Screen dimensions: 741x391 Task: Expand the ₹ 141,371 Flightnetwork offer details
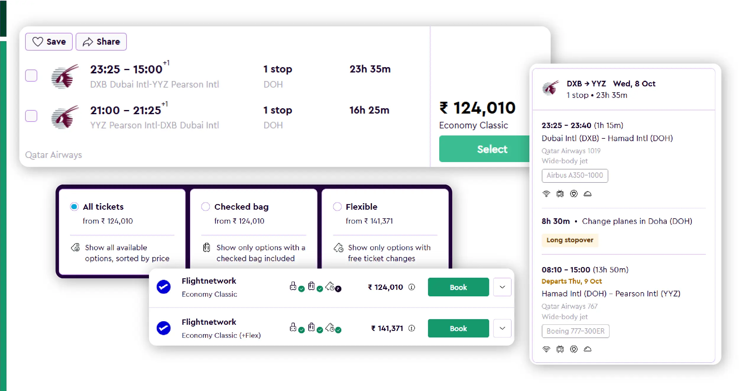pos(502,328)
